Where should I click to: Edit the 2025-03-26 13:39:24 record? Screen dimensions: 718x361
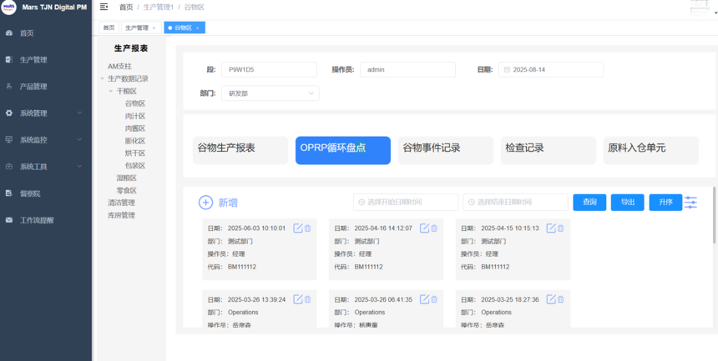pos(298,299)
